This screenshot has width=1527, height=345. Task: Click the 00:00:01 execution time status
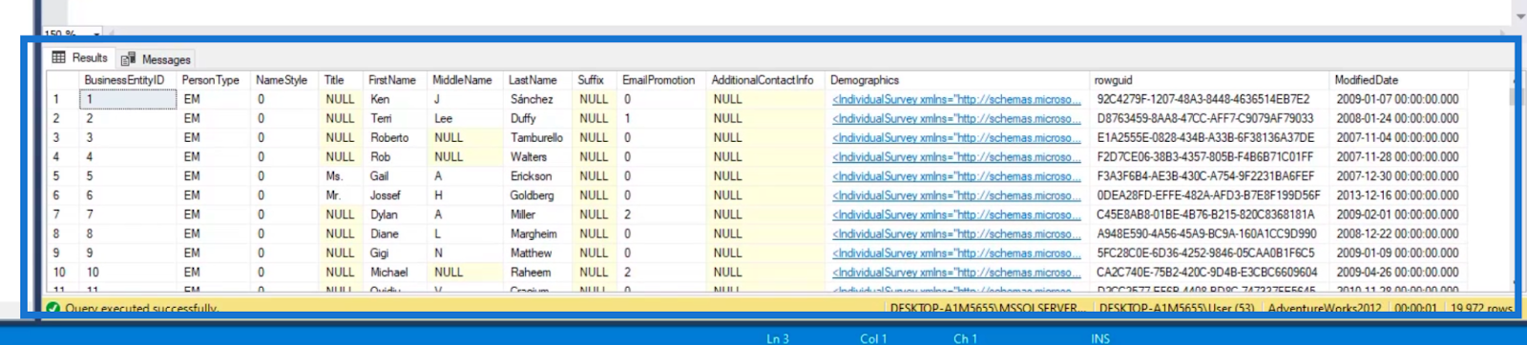[1415, 309]
